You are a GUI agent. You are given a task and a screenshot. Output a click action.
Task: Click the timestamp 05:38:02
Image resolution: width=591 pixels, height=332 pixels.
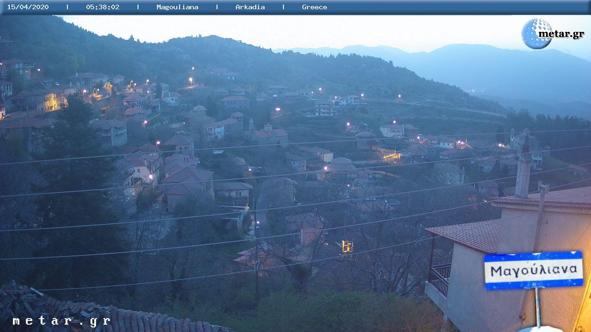(x=103, y=7)
